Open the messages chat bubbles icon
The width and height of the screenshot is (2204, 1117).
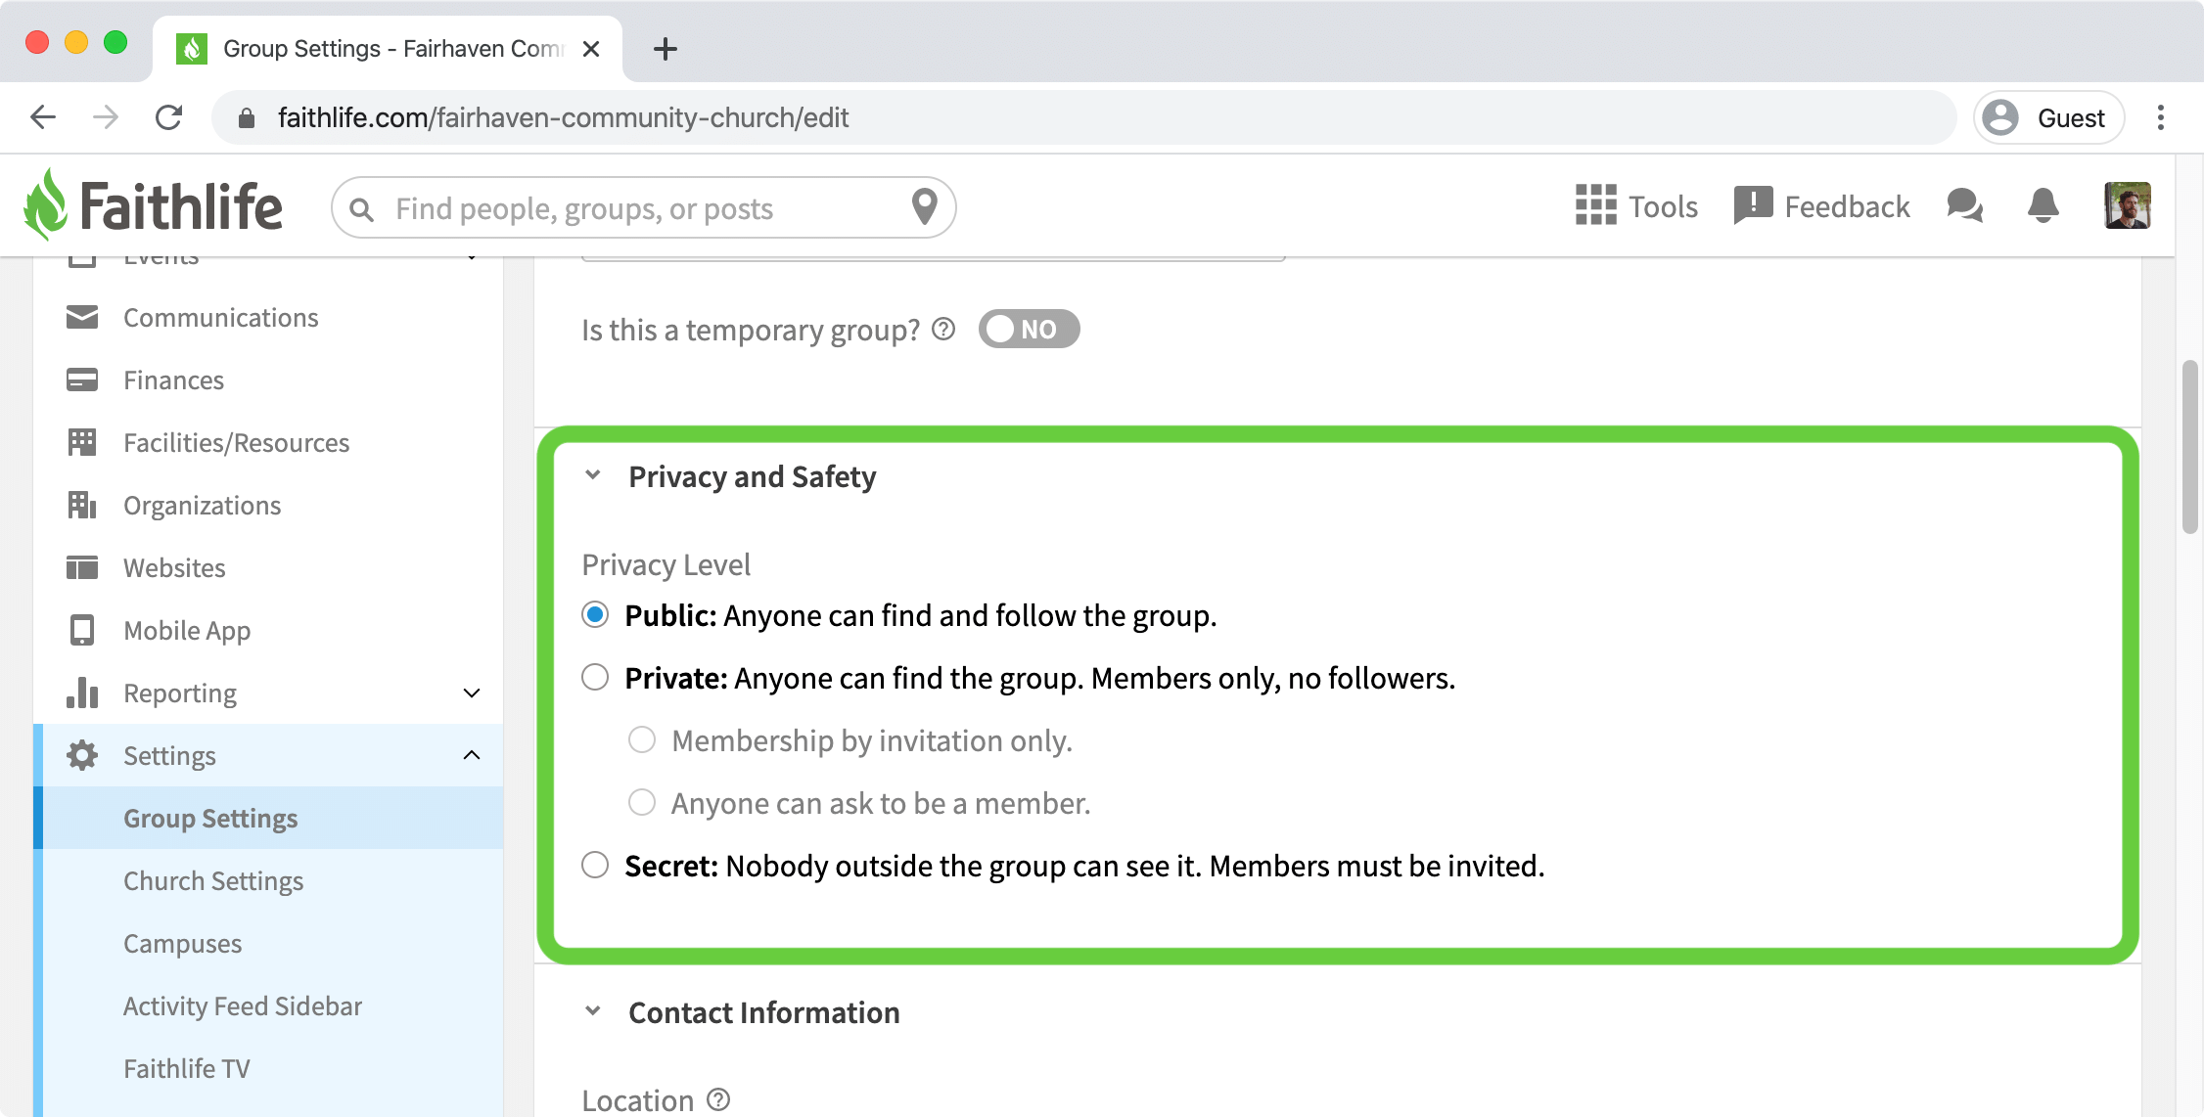pyautogui.click(x=1964, y=205)
